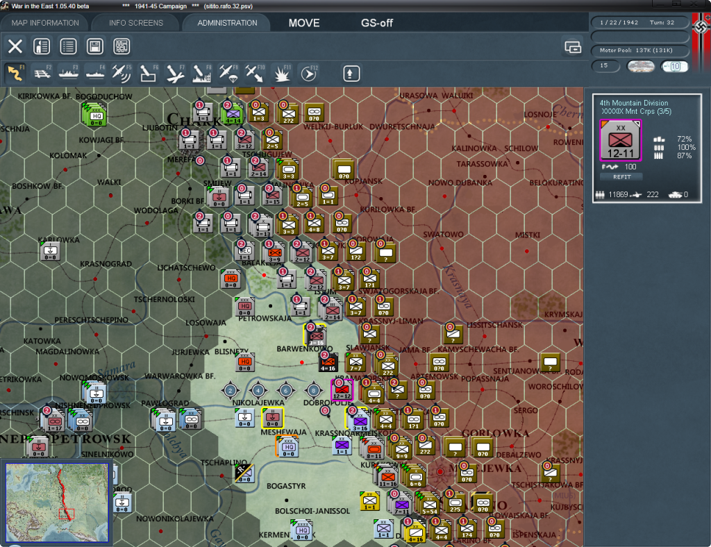Select the green HQ counter near Bogoduchow
Image resolution: width=711 pixels, height=547 pixels.
point(94,115)
